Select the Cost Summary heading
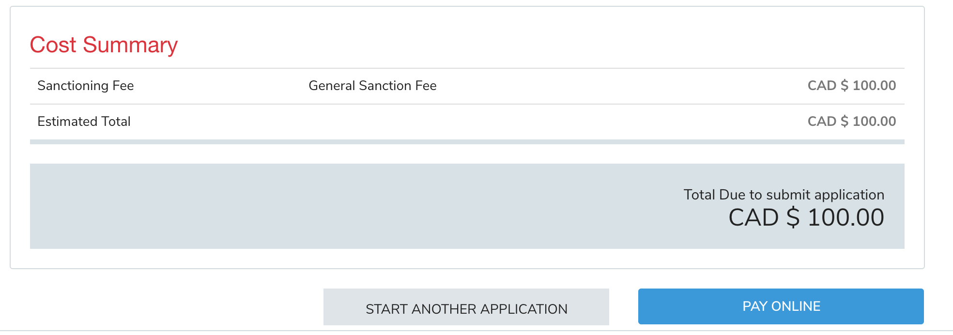Image resolution: width=953 pixels, height=335 pixels. pos(104,45)
